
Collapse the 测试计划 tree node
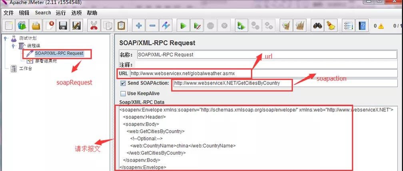5,38
